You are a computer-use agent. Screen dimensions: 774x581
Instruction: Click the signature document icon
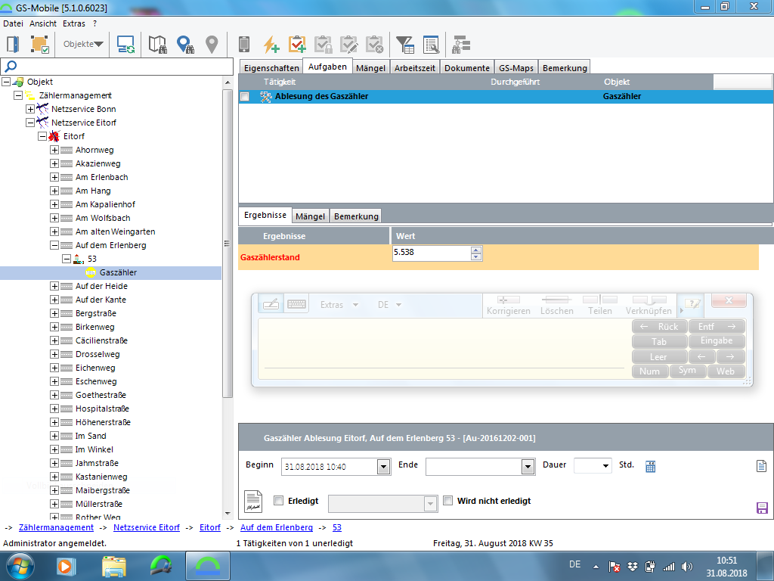[253, 502]
